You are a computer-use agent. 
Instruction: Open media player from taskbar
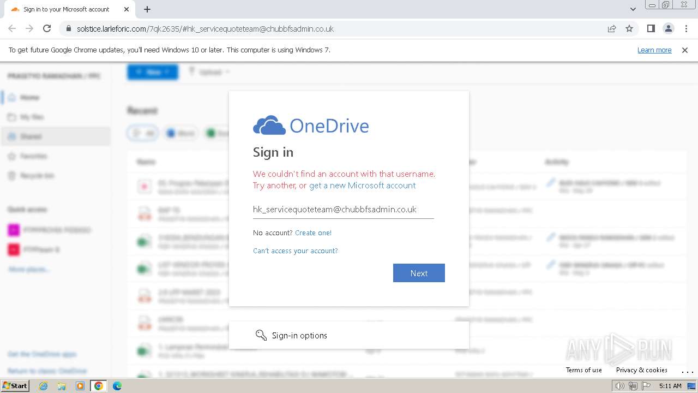[x=80, y=386]
